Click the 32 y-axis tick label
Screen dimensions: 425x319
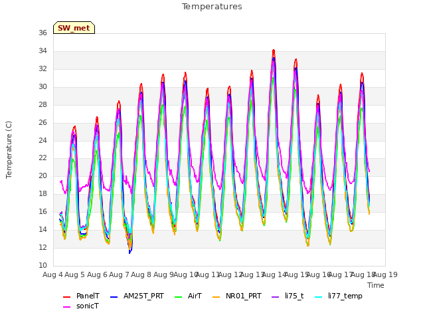pyautogui.click(x=42, y=68)
